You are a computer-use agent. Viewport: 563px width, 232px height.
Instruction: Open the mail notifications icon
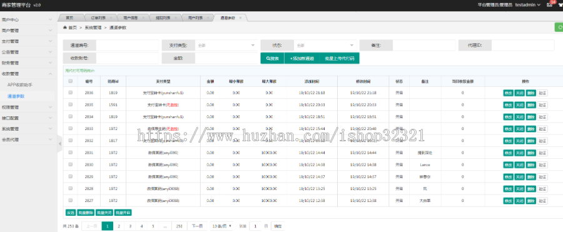549,5
